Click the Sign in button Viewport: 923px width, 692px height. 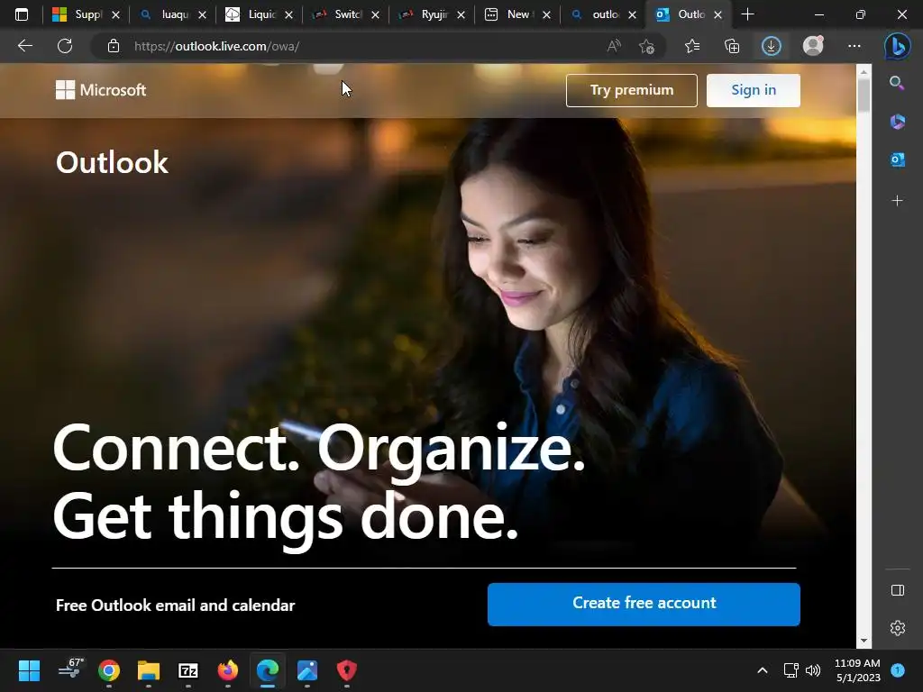[754, 90]
